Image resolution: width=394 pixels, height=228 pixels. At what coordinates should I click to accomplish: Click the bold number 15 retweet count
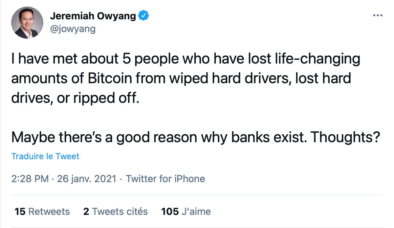pyautogui.click(x=20, y=212)
